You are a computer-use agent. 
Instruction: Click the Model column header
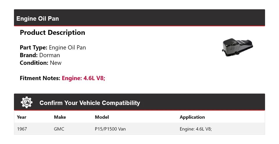point(102,117)
